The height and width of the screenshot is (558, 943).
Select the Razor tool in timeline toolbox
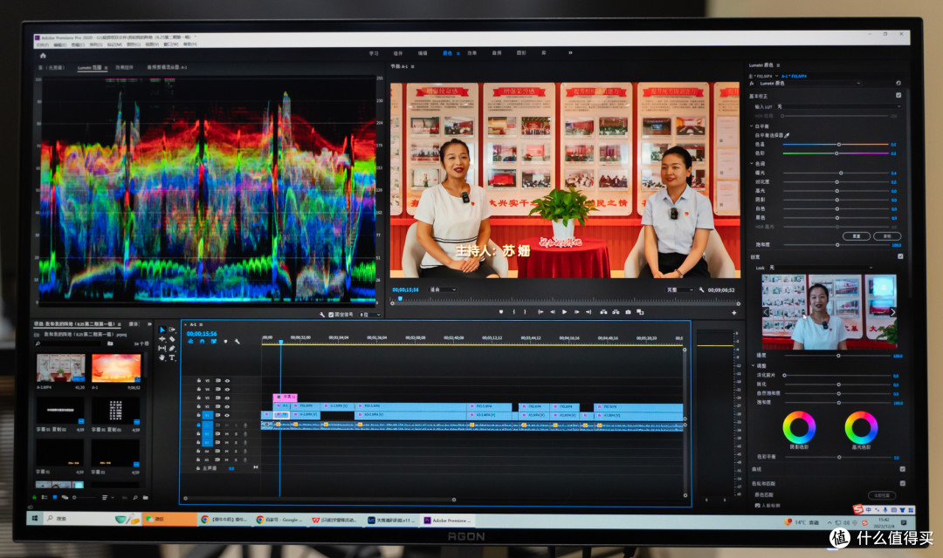pyautogui.click(x=172, y=339)
